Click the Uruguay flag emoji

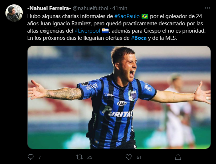click(105, 31)
